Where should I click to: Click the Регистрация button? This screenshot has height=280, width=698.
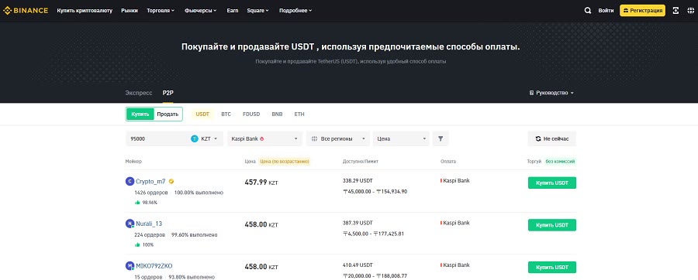(x=642, y=10)
